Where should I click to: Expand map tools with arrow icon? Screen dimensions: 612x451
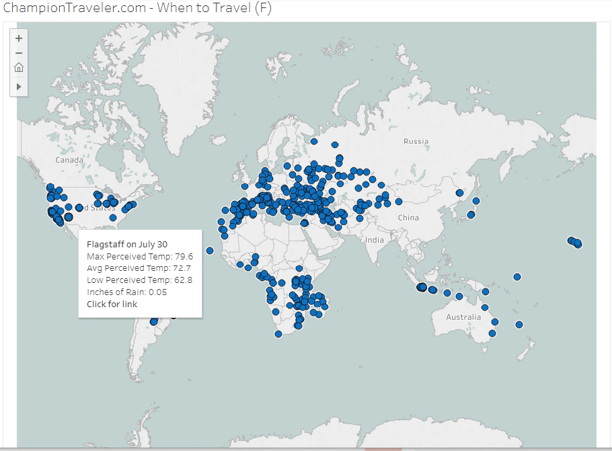pyautogui.click(x=19, y=87)
